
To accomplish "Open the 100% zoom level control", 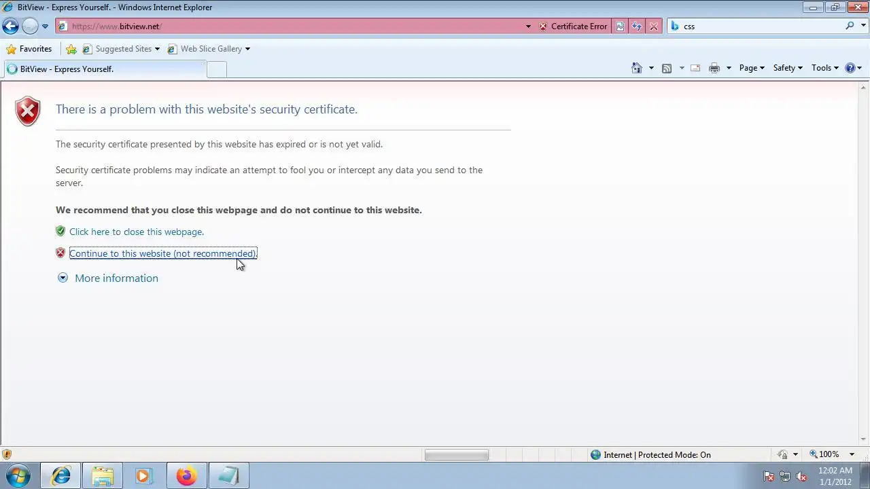I will pos(832,454).
